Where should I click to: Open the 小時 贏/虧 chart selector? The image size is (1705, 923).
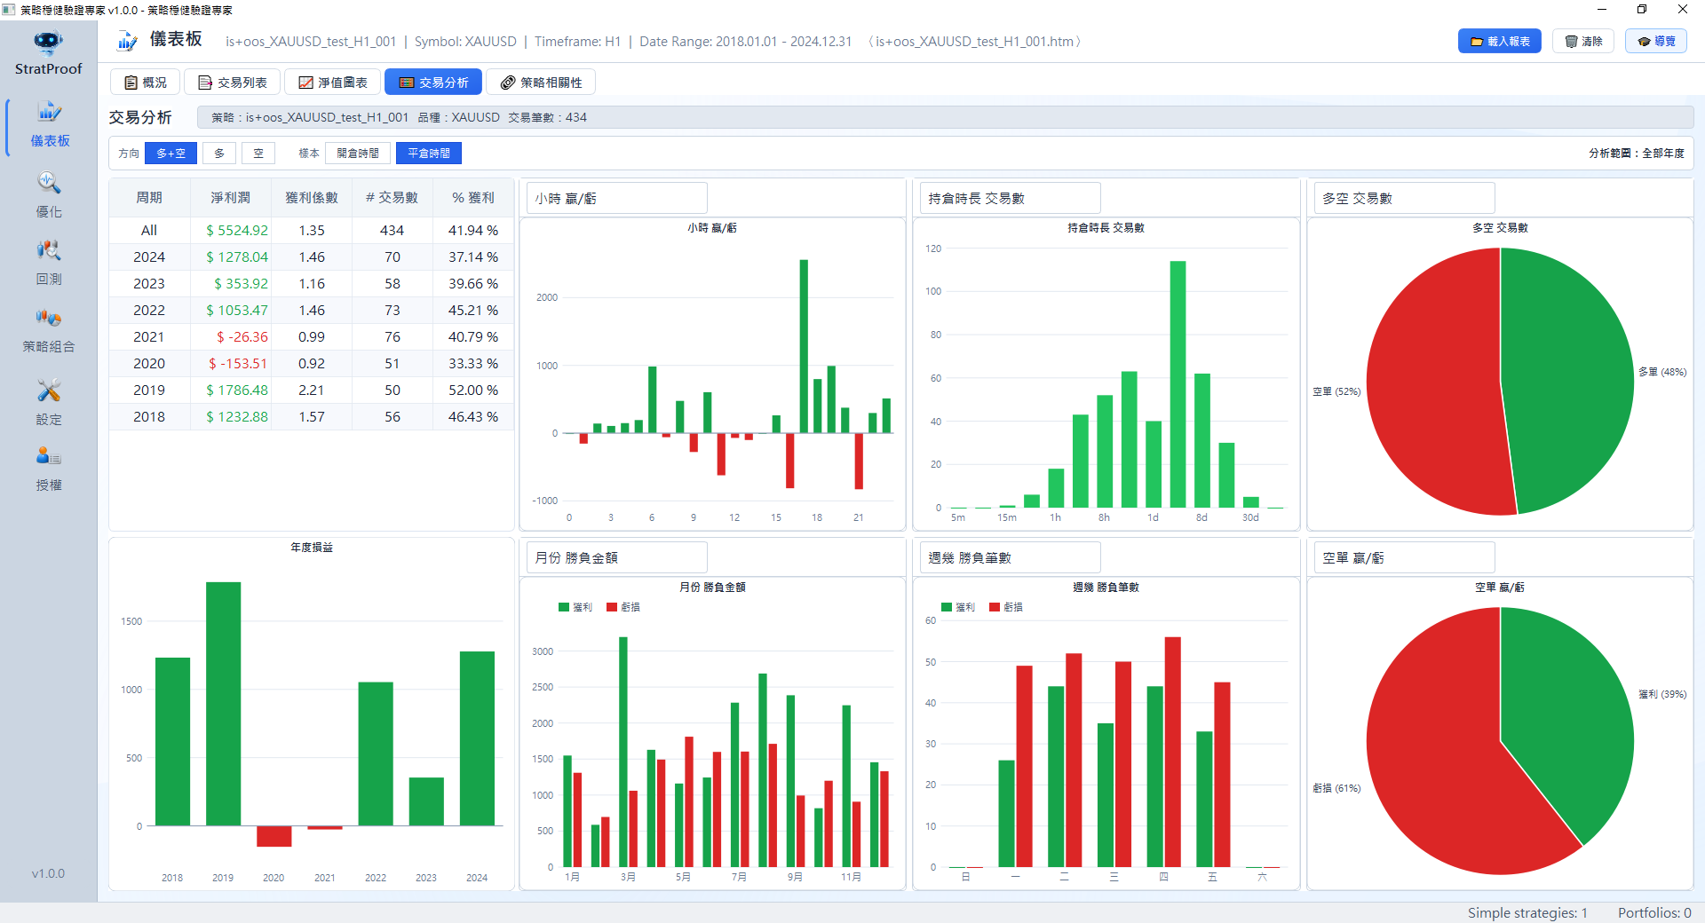tap(617, 198)
